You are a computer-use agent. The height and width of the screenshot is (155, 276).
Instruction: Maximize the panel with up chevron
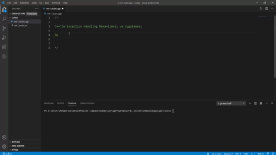[x=267, y=103]
